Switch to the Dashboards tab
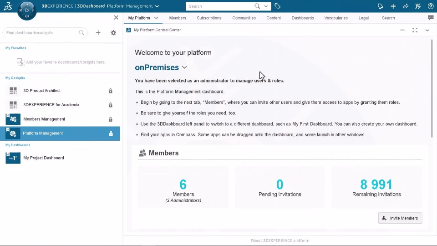 pyautogui.click(x=303, y=18)
